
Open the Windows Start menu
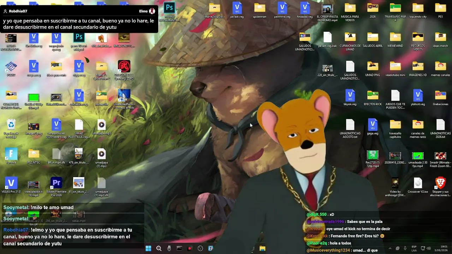tap(148, 248)
